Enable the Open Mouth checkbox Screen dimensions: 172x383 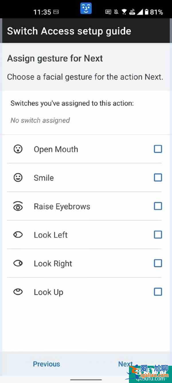(x=158, y=149)
